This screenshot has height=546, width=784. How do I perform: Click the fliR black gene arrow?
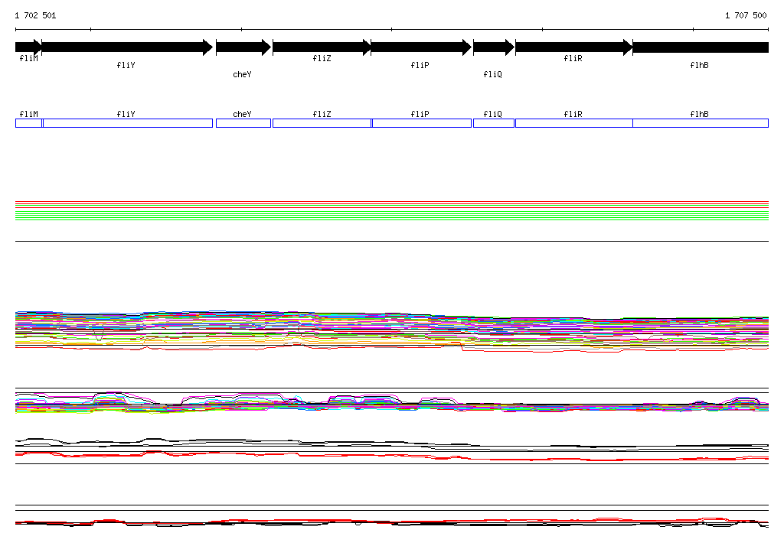(x=574, y=47)
